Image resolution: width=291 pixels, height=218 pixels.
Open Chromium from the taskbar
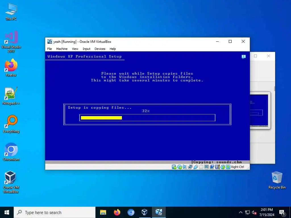coord(131,212)
